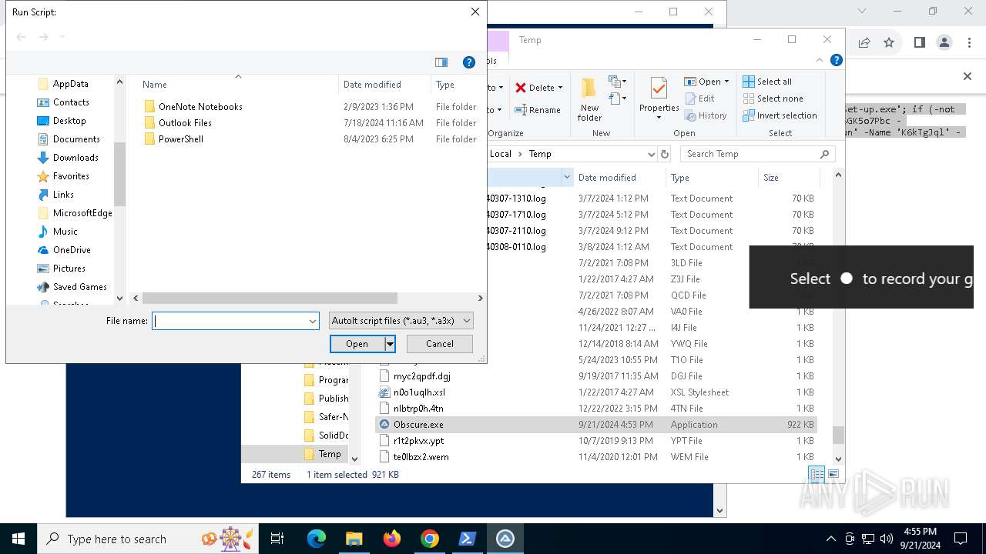
Task: Click History in Explorer ribbon
Action: click(705, 115)
